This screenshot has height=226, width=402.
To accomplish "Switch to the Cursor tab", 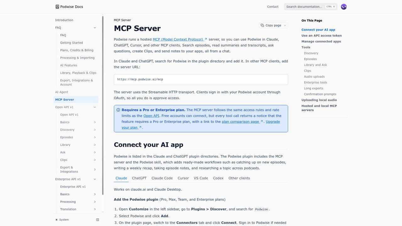I will [183, 178].
